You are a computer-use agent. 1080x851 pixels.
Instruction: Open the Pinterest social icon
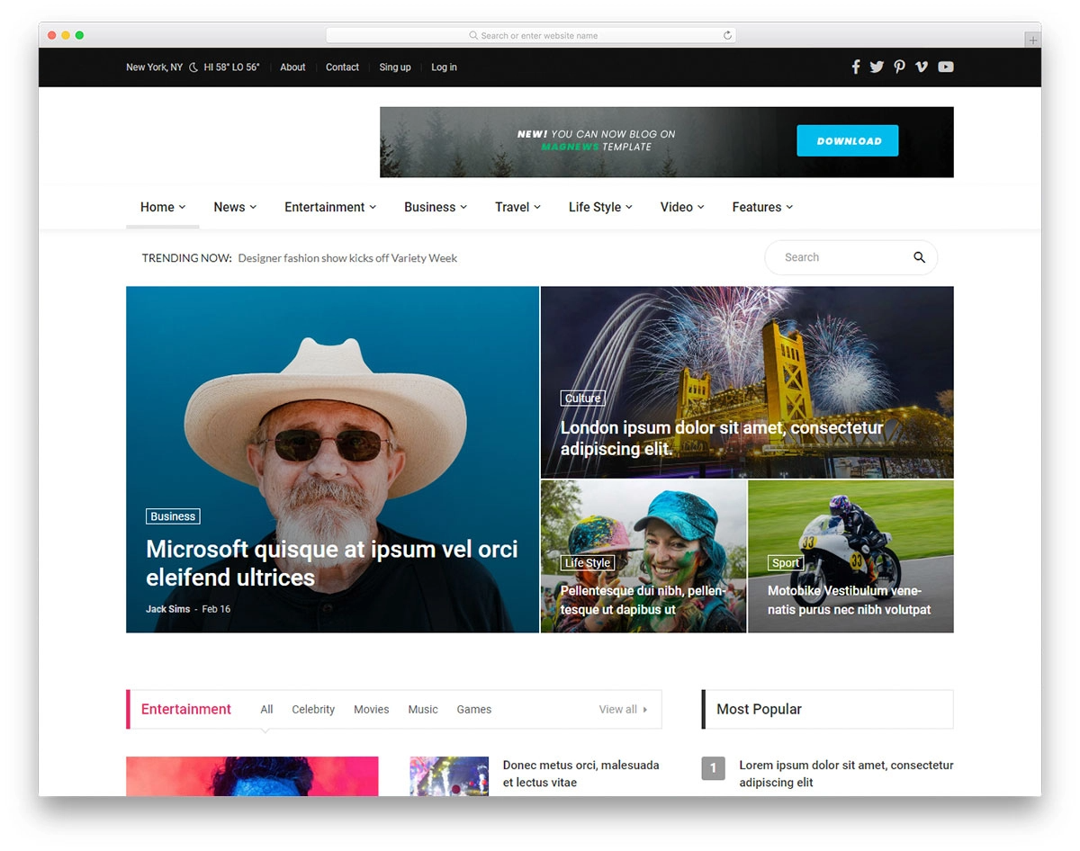tap(899, 67)
